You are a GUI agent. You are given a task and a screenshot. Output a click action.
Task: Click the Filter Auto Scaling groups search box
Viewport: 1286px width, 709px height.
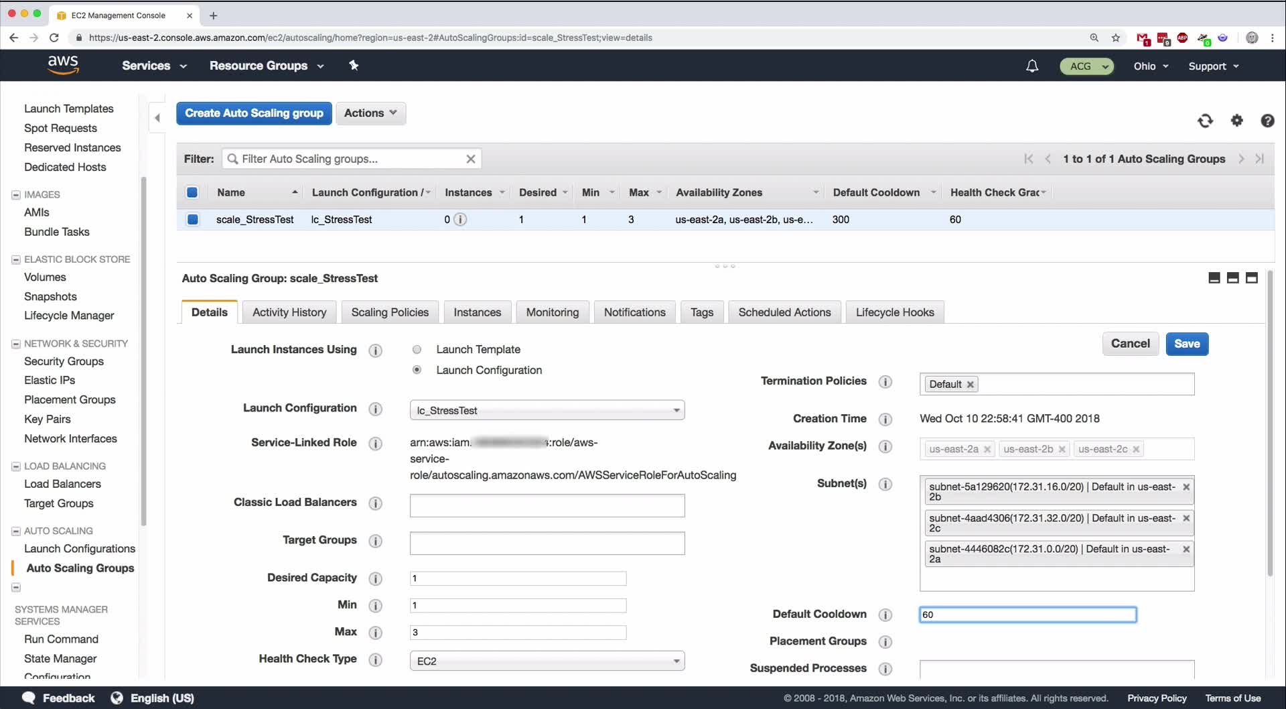[352, 159]
